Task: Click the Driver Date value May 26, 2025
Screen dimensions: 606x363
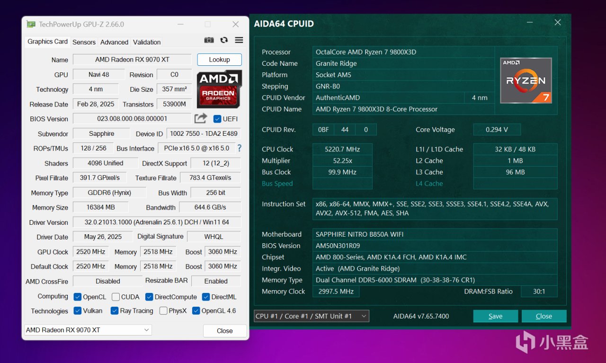Action: [x=103, y=237]
